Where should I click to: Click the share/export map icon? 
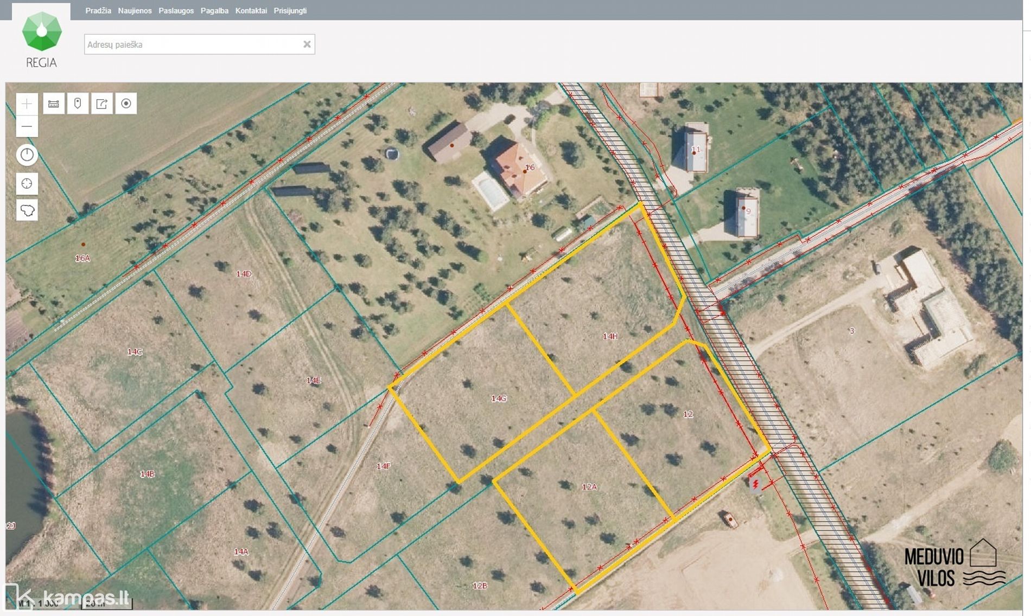pyautogui.click(x=102, y=104)
